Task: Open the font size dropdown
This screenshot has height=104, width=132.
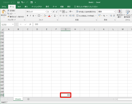Action: 51,12
